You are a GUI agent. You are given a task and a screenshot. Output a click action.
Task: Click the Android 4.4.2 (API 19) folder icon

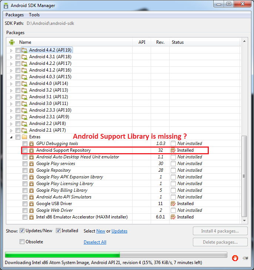(24, 50)
